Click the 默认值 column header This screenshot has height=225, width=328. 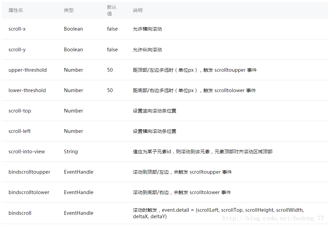(x=112, y=11)
